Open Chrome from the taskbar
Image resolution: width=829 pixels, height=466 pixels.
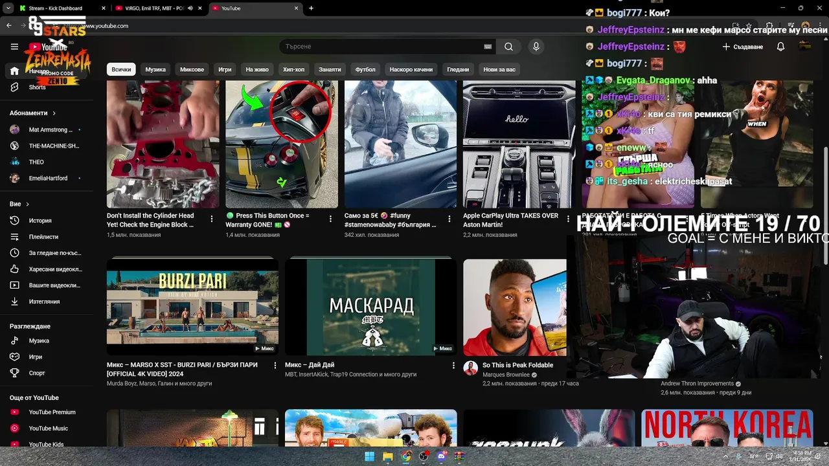[x=405, y=456]
